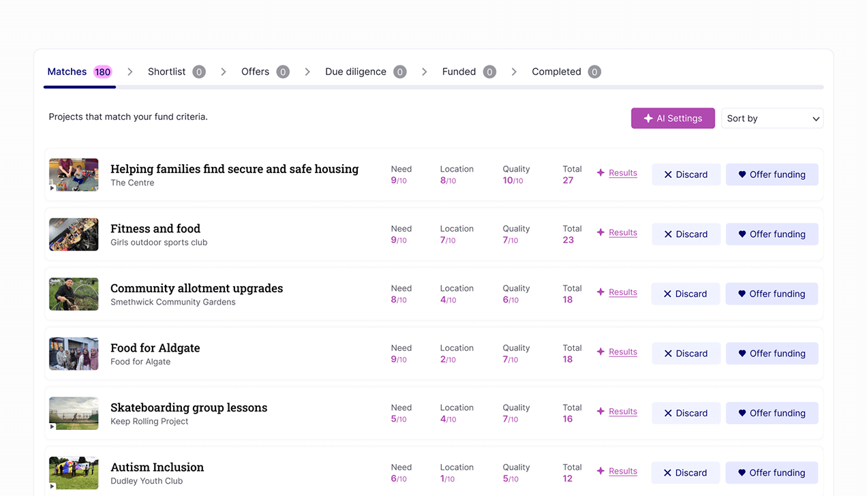Click the chevron between Offers and Due diligence
The width and height of the screenshot is (867, 496).
307,72
